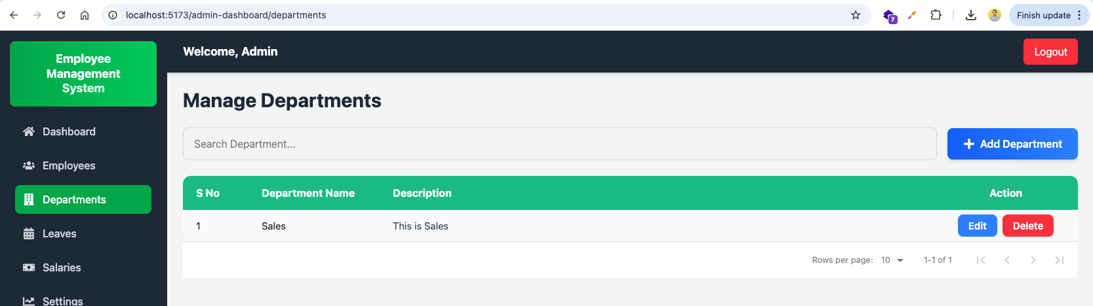Click the Add Department button

click(x=1012, y=144)
